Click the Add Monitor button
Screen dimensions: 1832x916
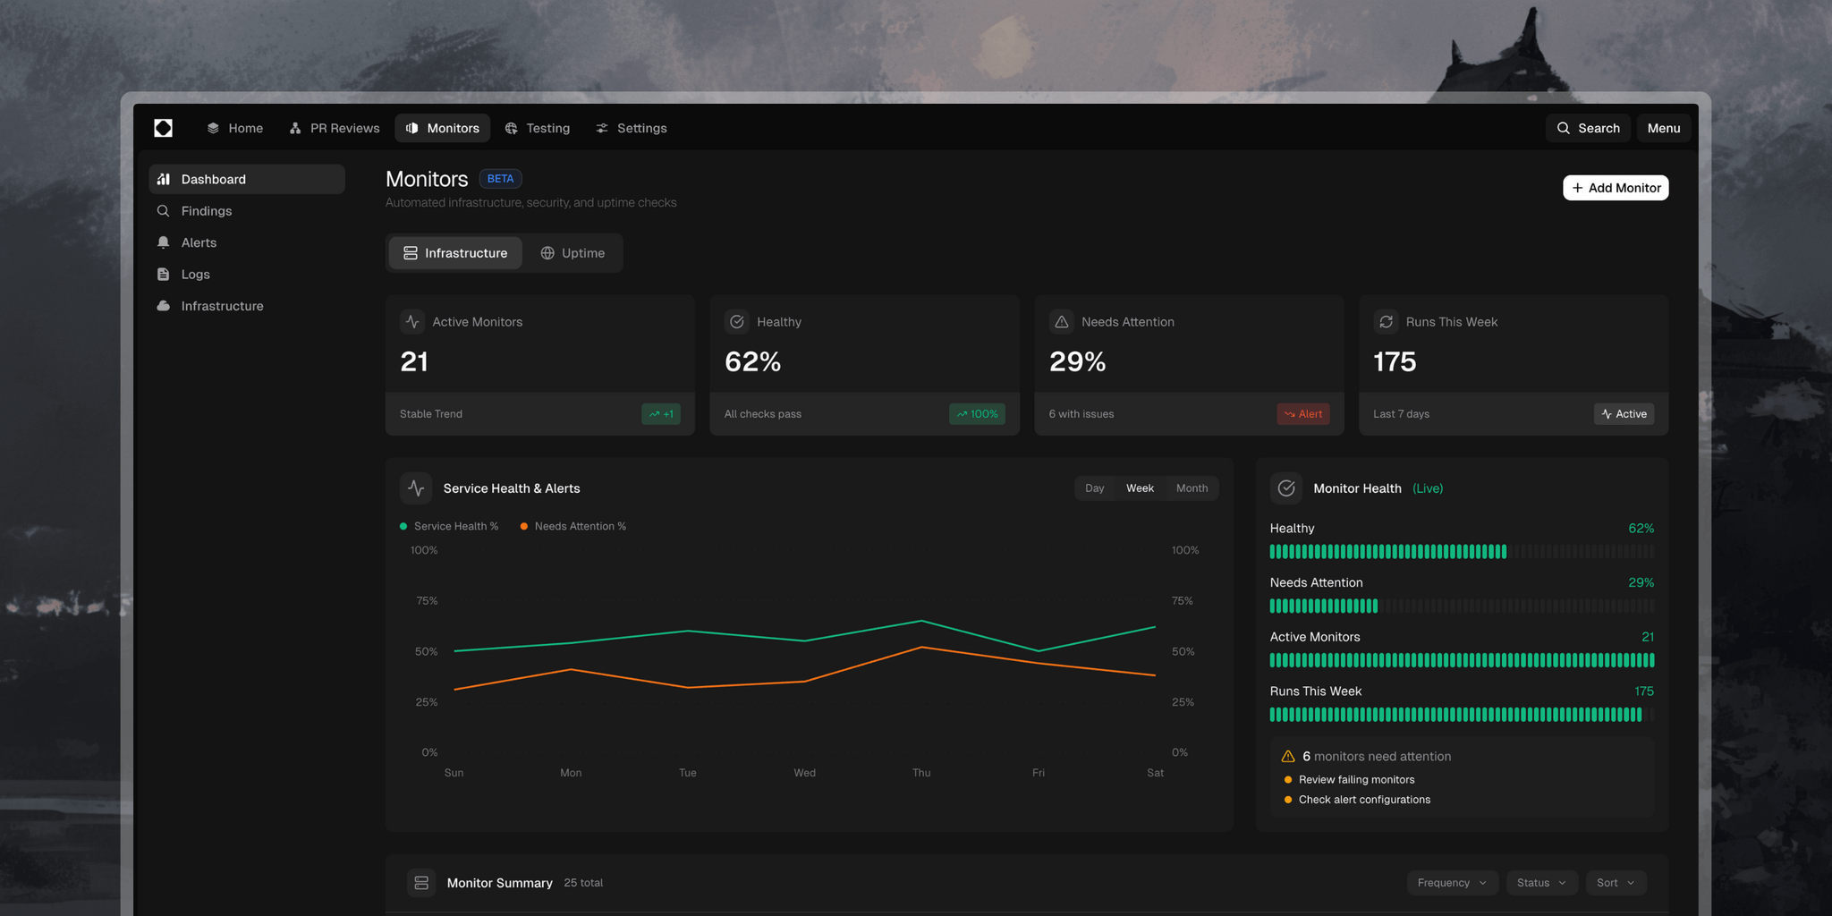point(1615,188)
